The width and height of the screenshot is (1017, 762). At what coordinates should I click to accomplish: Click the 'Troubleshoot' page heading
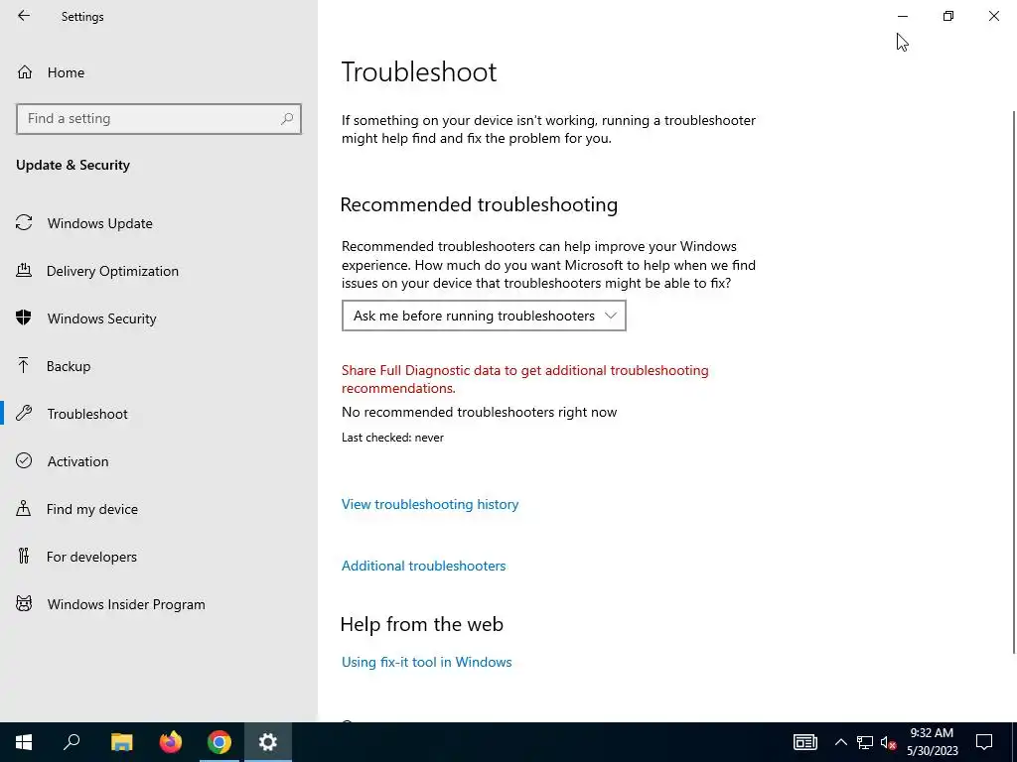[x=419, y=71]
